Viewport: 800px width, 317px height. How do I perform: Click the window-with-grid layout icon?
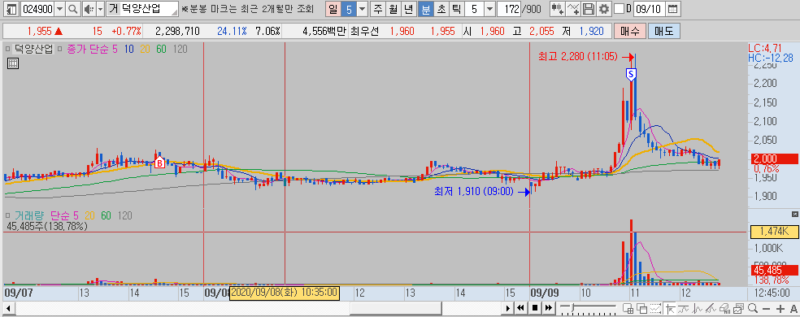click(x=628, y=308)
